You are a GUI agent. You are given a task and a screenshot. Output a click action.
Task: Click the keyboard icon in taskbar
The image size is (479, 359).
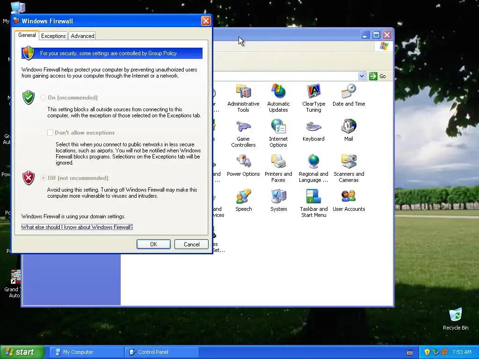coord(410,352)
